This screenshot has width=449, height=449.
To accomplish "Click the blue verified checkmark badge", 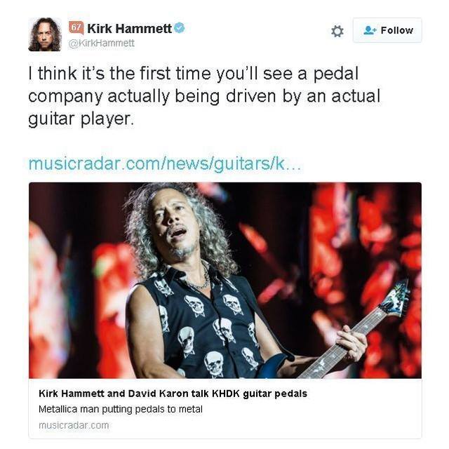I will coord(180,28).
